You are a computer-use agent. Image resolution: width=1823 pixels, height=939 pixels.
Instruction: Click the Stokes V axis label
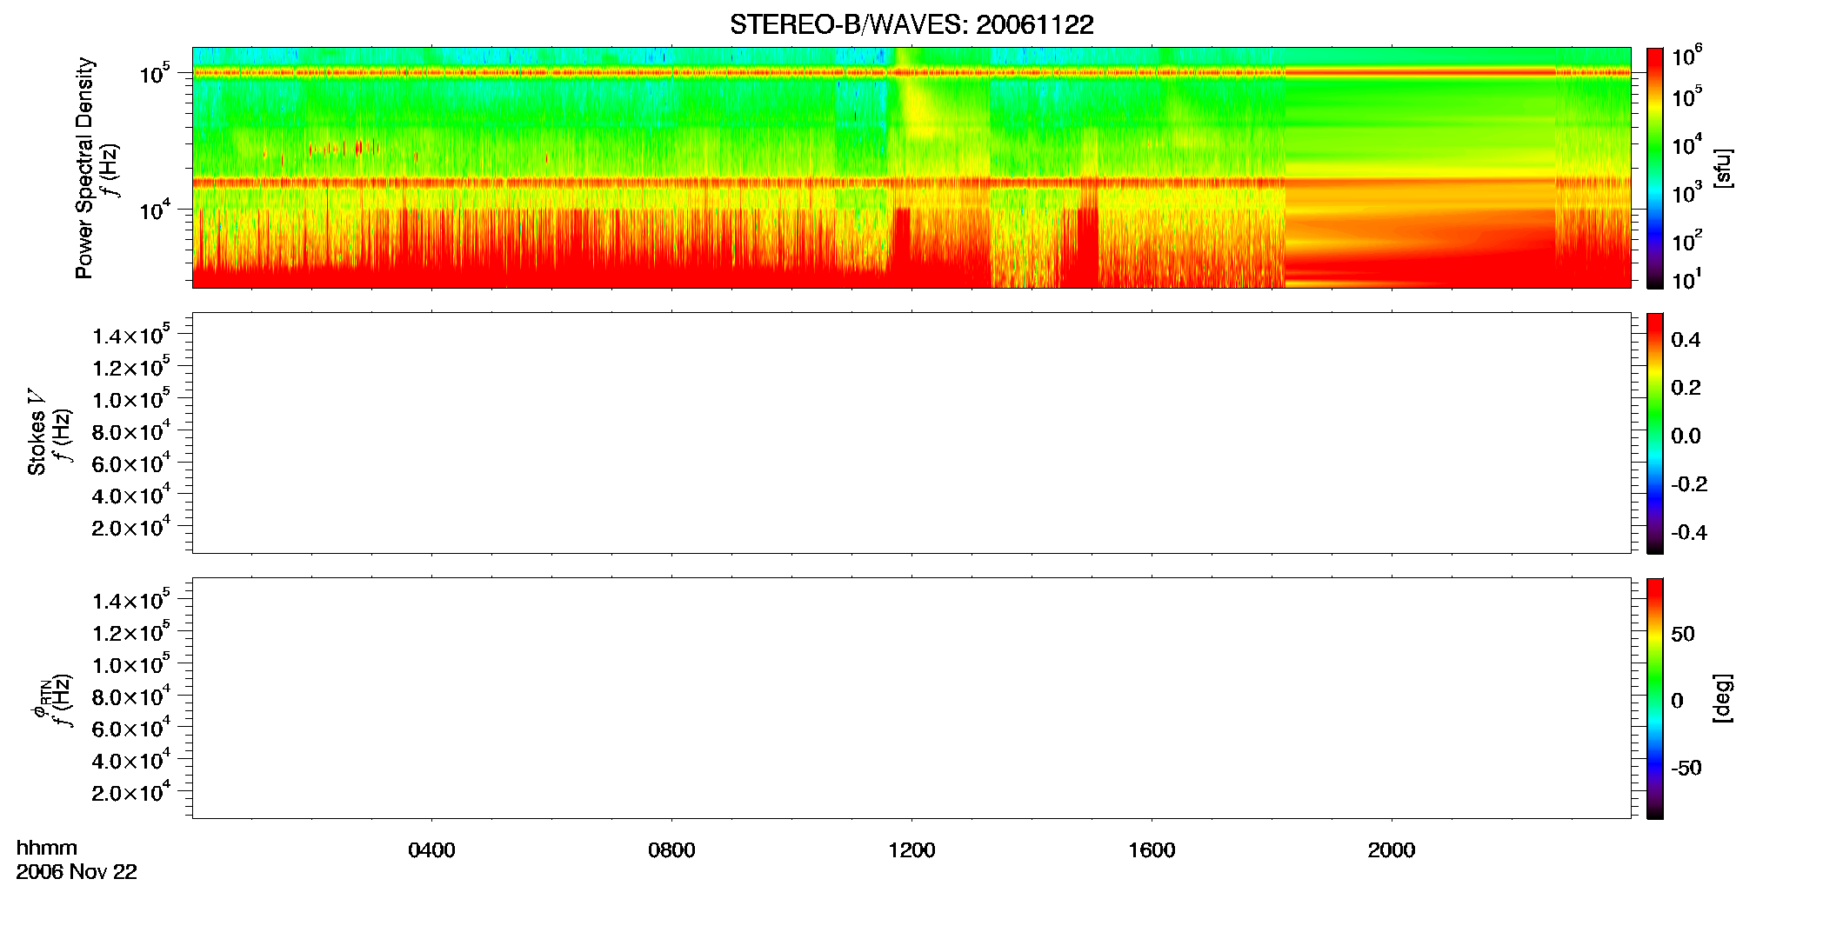[x=37, y=433]
